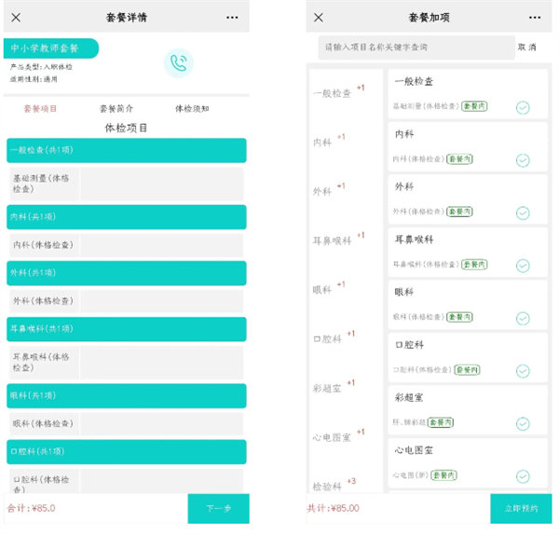Close the 套餐加项 page with X

click(x=319, y=17)
